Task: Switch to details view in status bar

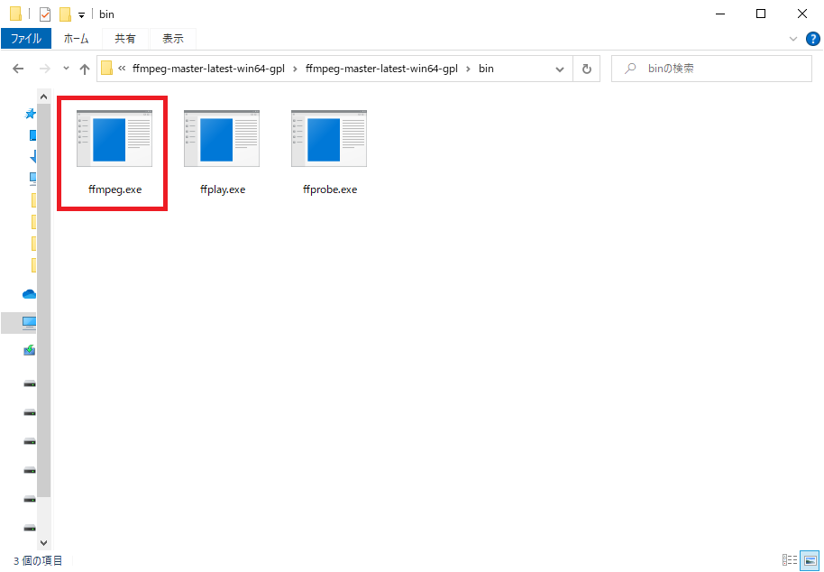Action: (x=790, y=560)
